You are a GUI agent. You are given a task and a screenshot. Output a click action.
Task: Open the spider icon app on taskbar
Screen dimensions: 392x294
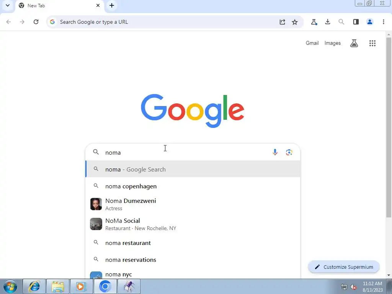129,286
